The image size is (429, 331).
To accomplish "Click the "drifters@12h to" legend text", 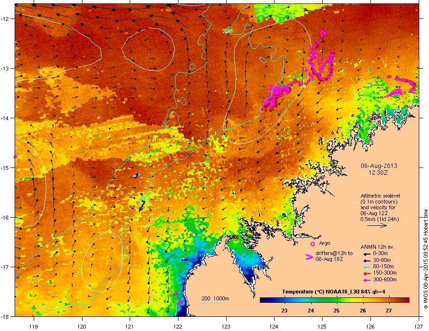I will point(334,254).
